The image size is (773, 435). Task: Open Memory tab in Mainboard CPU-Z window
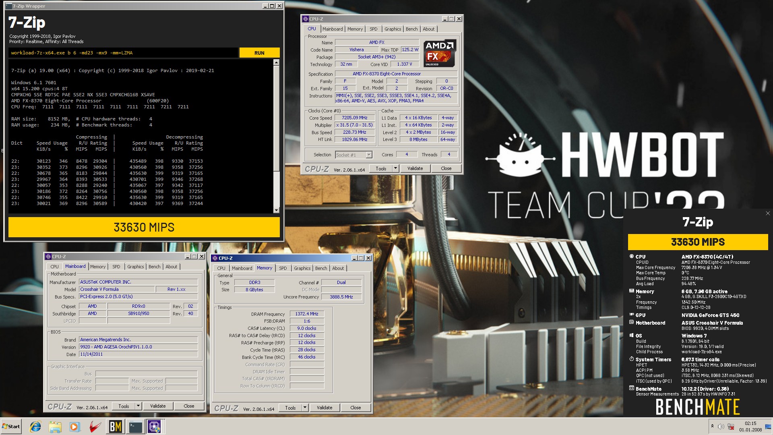[98, 267]
